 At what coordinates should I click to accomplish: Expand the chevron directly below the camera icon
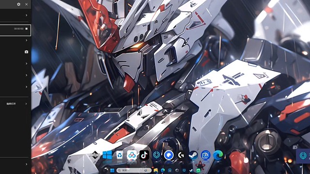point(26,63)
